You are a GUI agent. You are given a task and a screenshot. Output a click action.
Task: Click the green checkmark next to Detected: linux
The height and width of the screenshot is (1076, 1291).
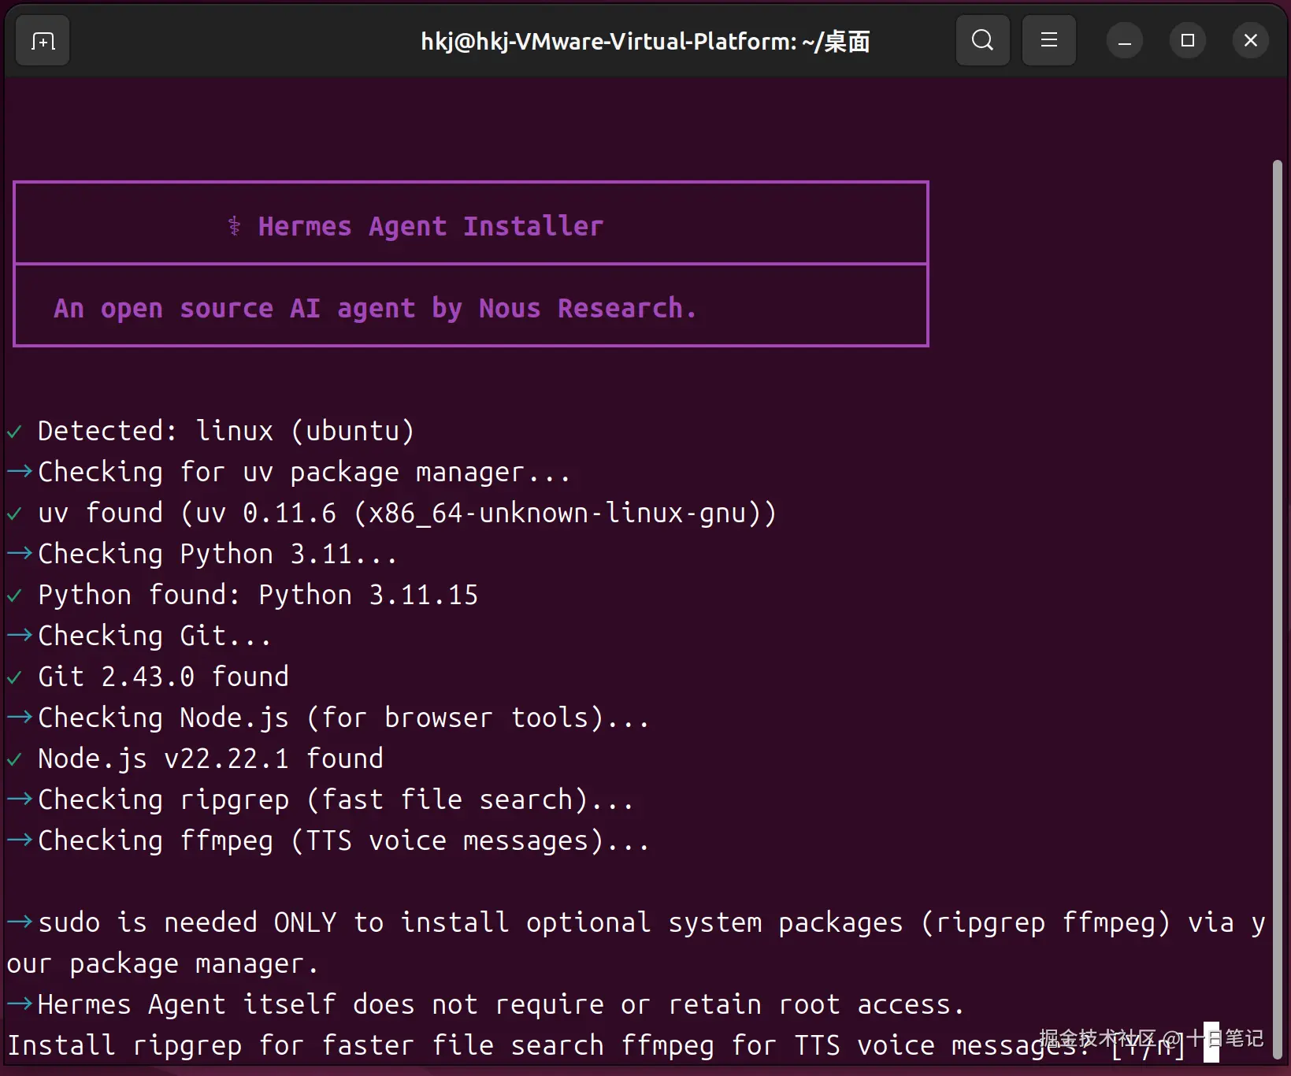pos(15,432)
